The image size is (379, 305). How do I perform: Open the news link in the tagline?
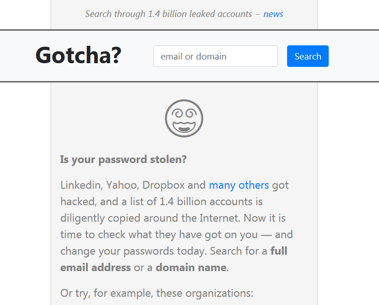click(273, 14)
